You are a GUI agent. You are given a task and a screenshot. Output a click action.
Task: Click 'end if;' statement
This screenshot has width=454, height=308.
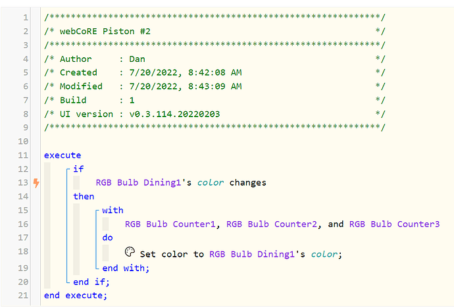[91, 282]
